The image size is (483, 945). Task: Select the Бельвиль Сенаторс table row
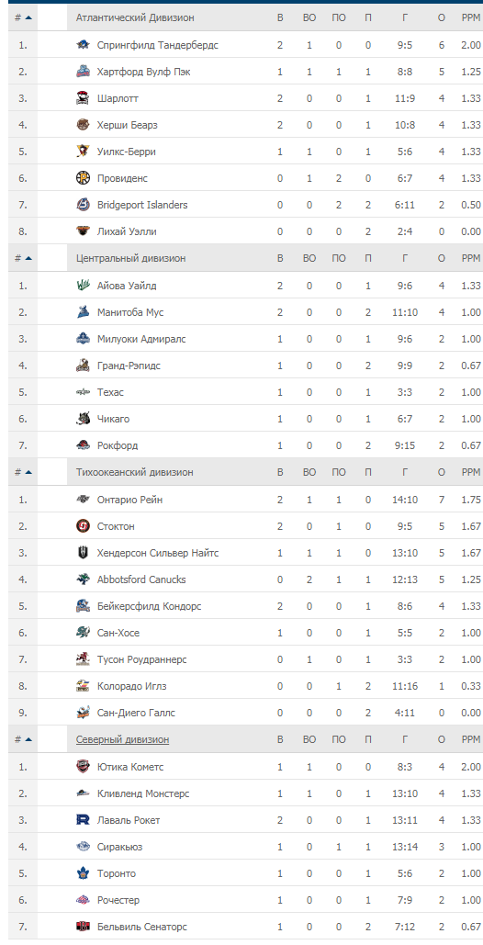[x=246, y=927]
